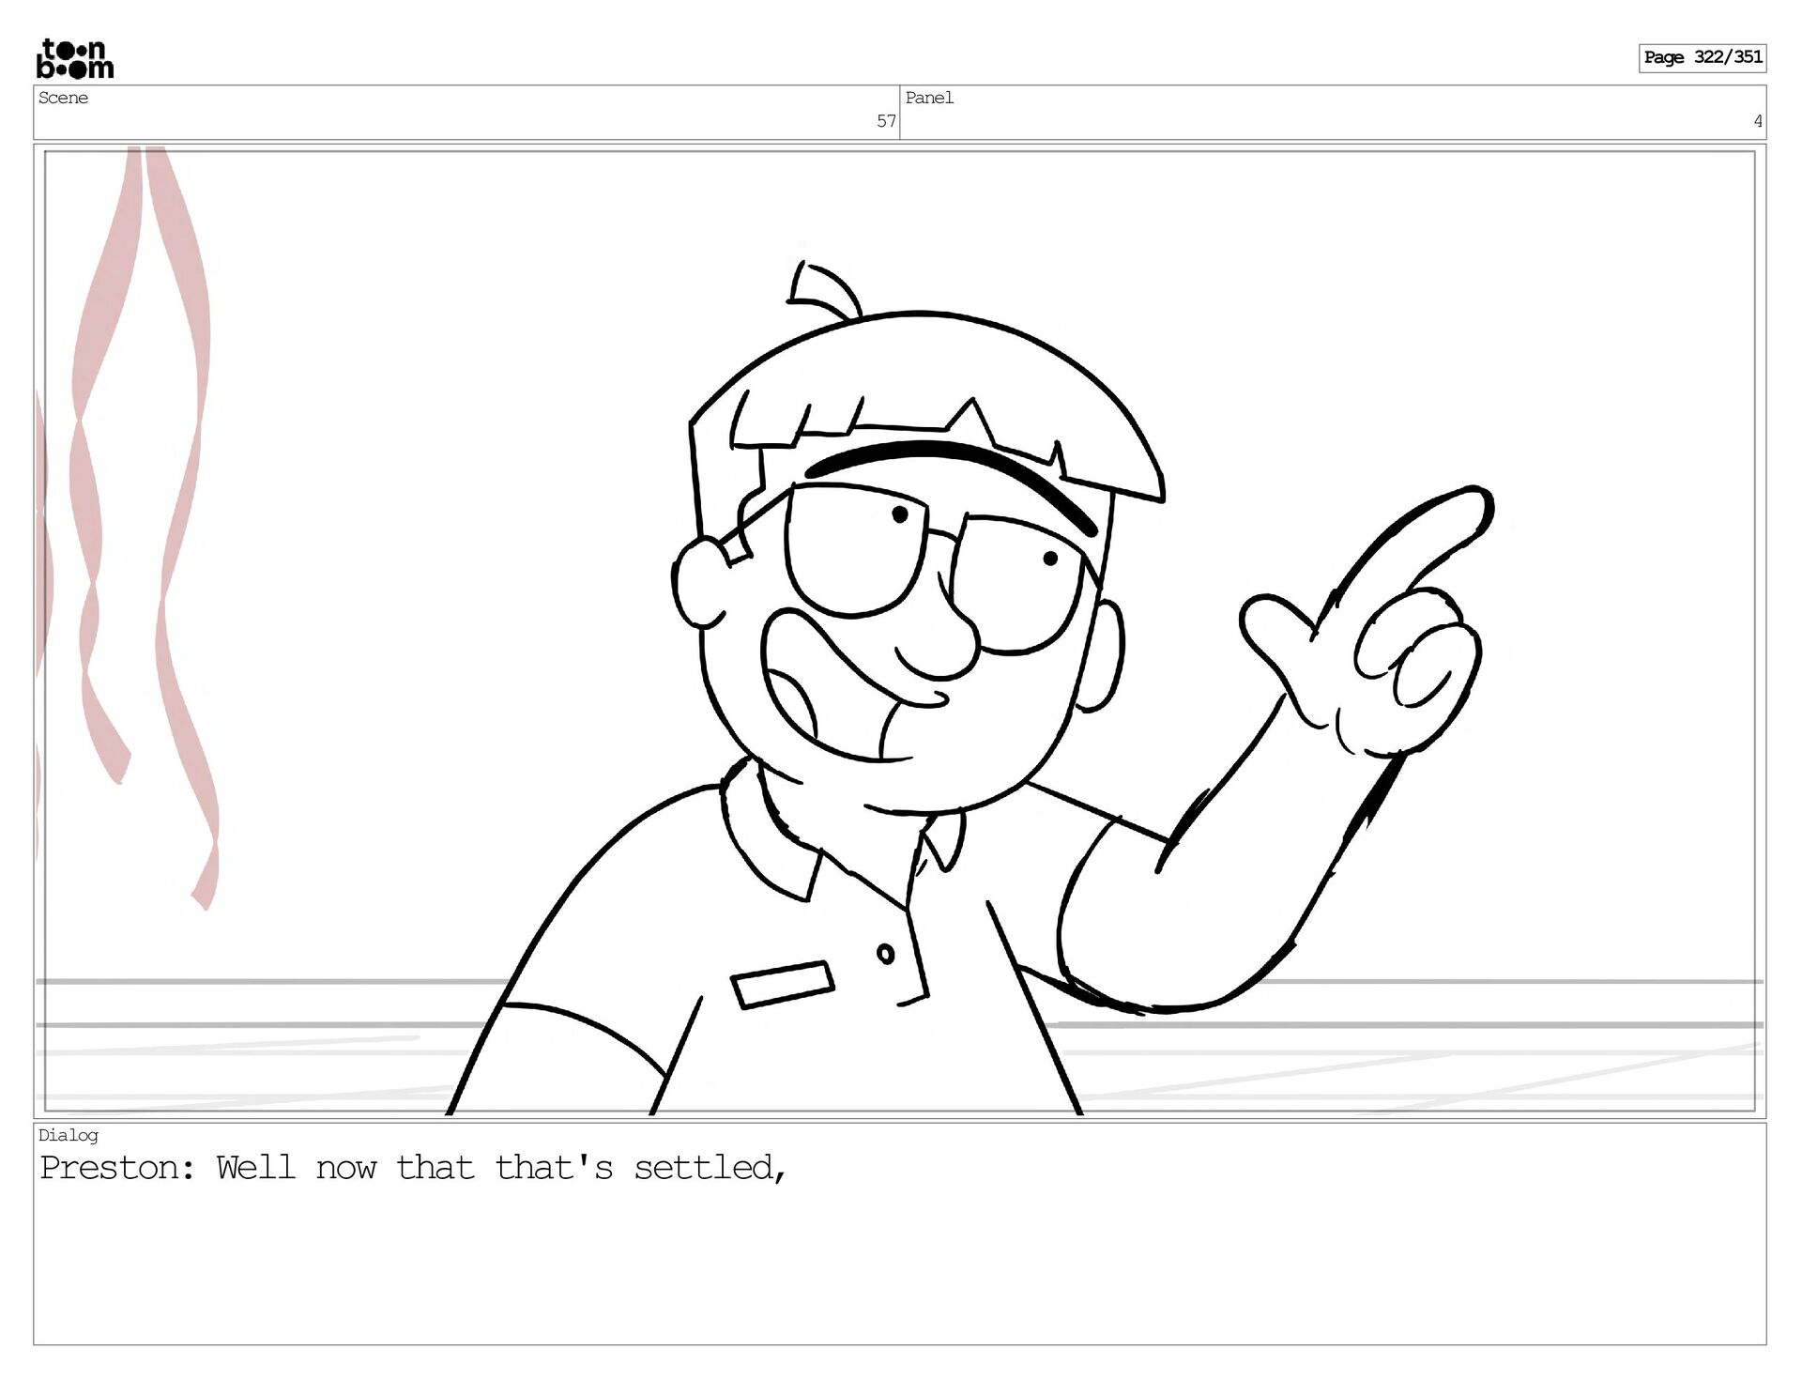
Task: Click the character's nose
Action: coord(939,648)
